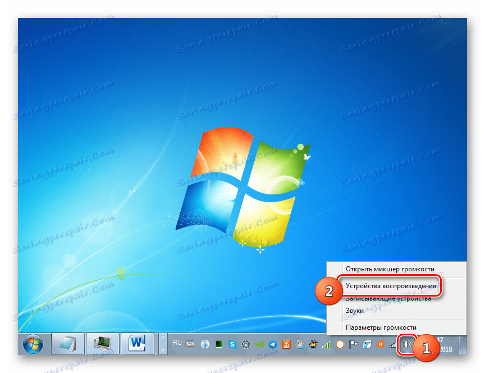Click the green signal-bars tray icon
This screenshot has width=485, height=373.
tap(327, 344)
